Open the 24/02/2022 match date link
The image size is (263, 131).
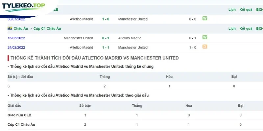16,47
